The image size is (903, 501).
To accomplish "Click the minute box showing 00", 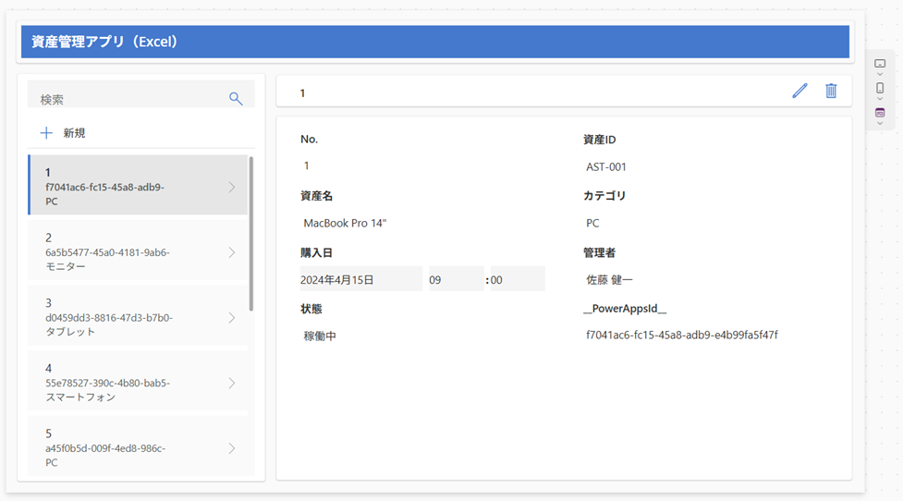I will [516, 279].
